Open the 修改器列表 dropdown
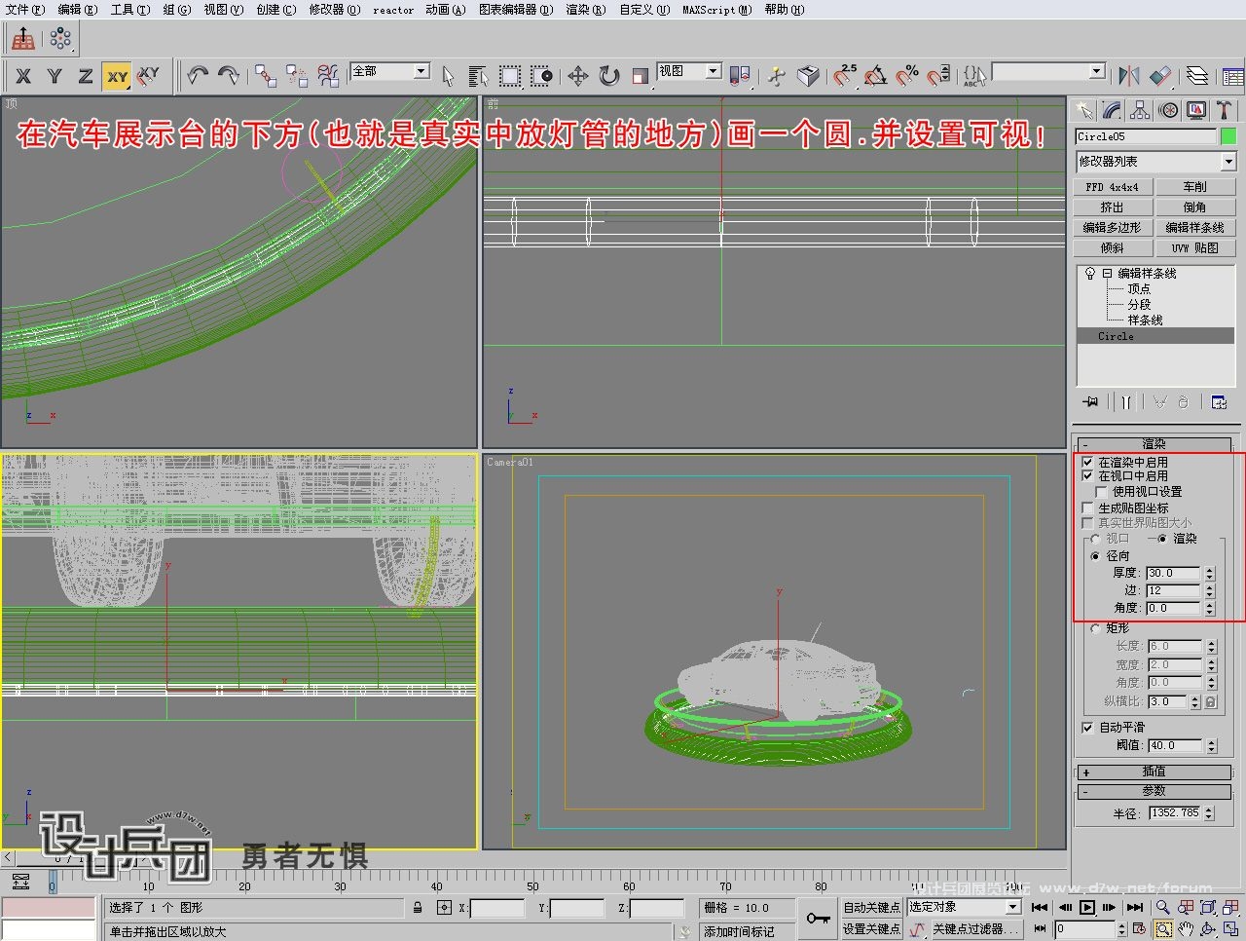The image size is (1246, 941). tap(1155, 162)
